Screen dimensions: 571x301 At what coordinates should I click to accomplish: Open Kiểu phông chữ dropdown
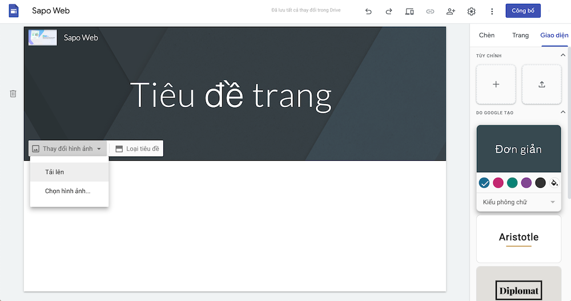tap(518, 202)
